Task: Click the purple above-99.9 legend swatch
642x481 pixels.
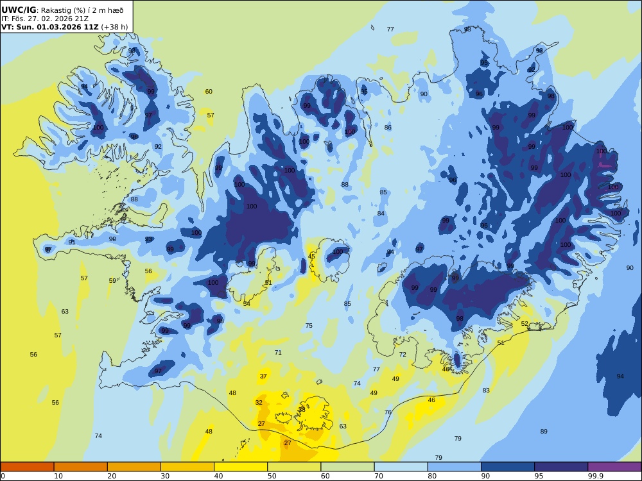Action: click(x=614, y=467)
